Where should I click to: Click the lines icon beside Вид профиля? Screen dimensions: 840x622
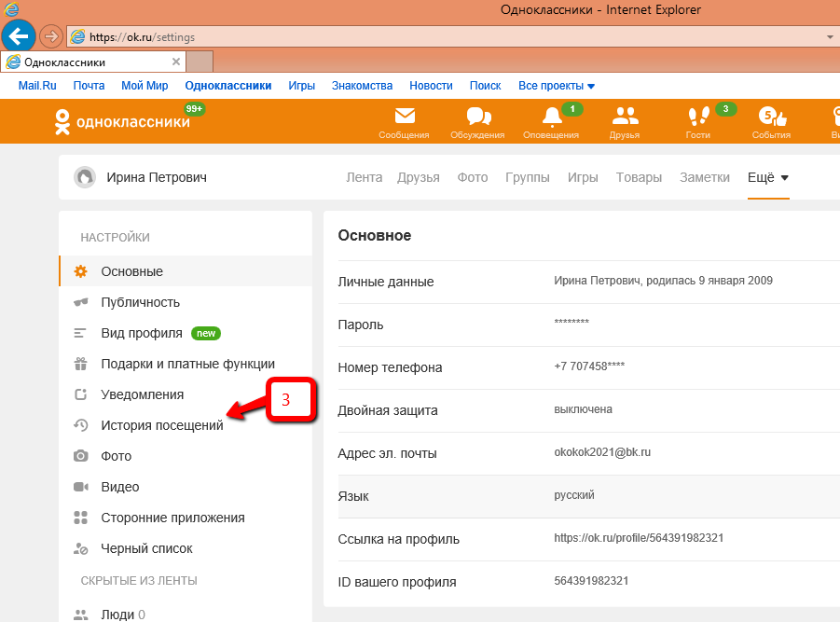click(79, 333)
